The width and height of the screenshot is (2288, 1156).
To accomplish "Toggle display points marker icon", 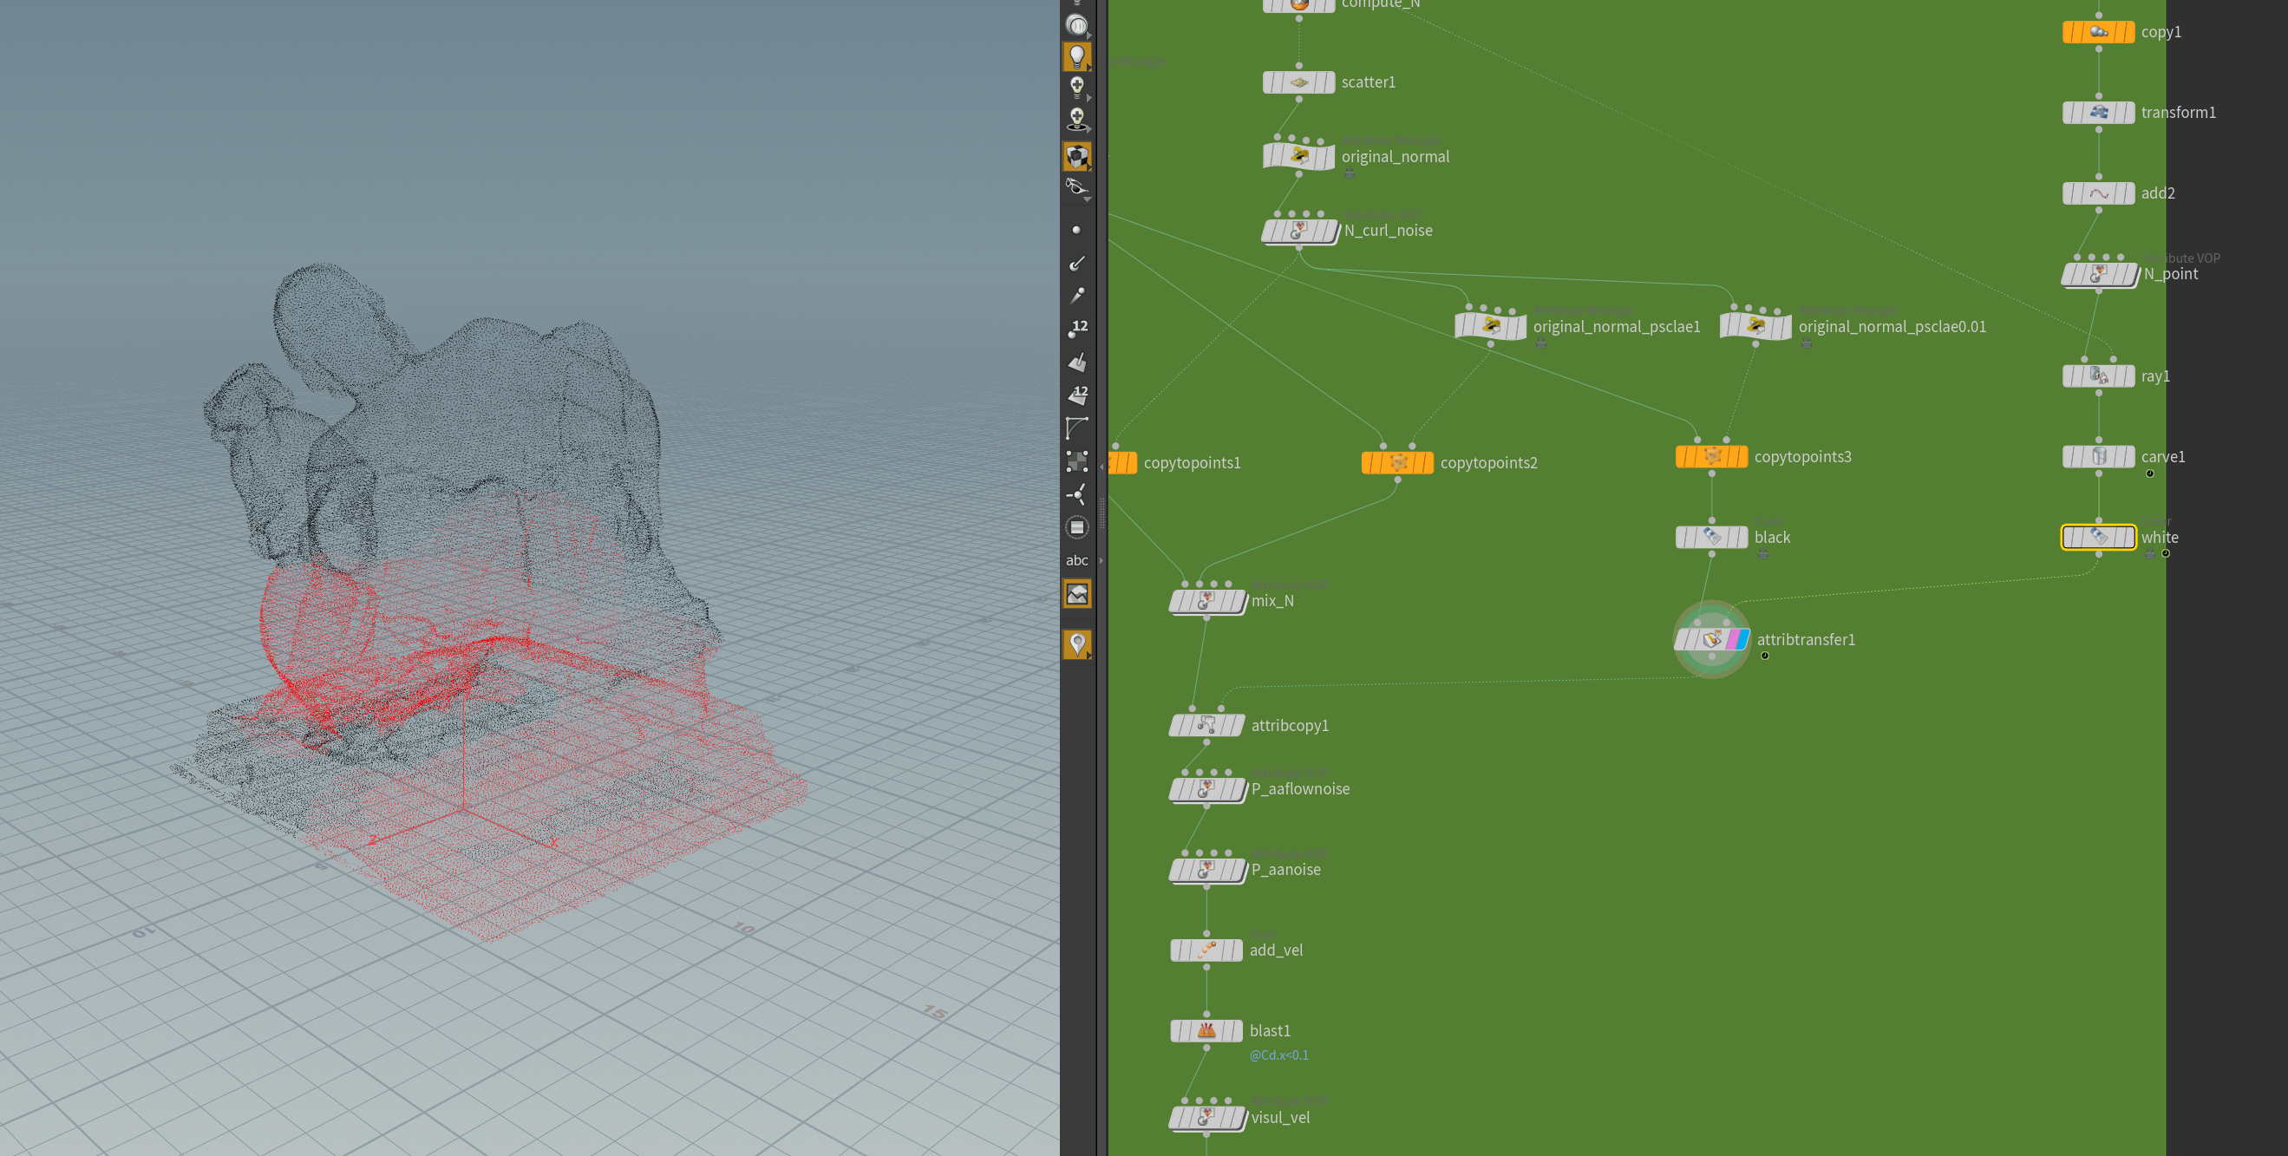I will [x=1076, y=230].
